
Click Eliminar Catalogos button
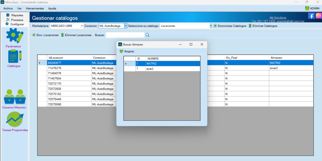click(x=263, y=26)
